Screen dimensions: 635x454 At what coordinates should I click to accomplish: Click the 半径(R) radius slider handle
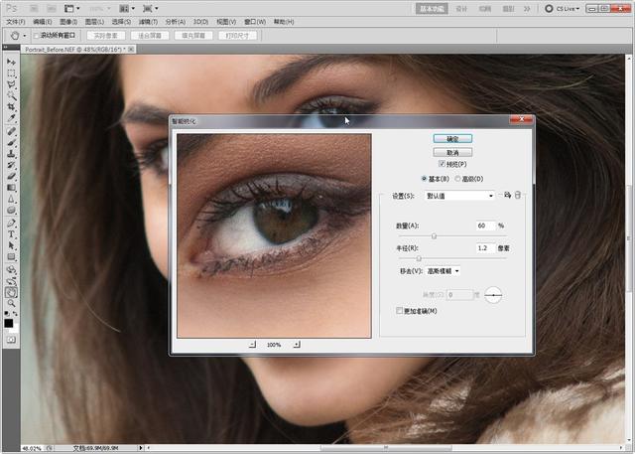(419, 258)
